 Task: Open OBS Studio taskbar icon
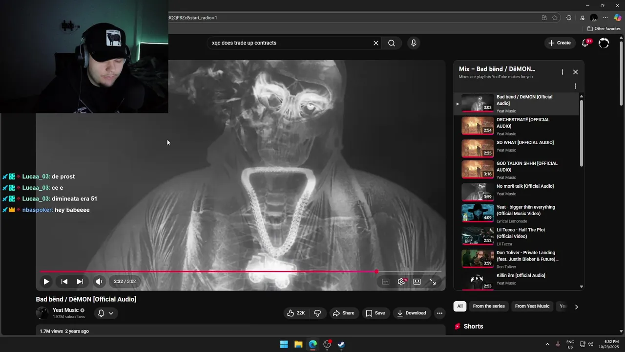[x=327, y=344]
